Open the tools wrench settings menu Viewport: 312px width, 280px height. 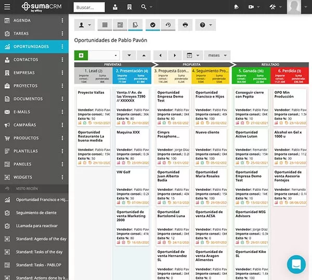click(276, 7)
